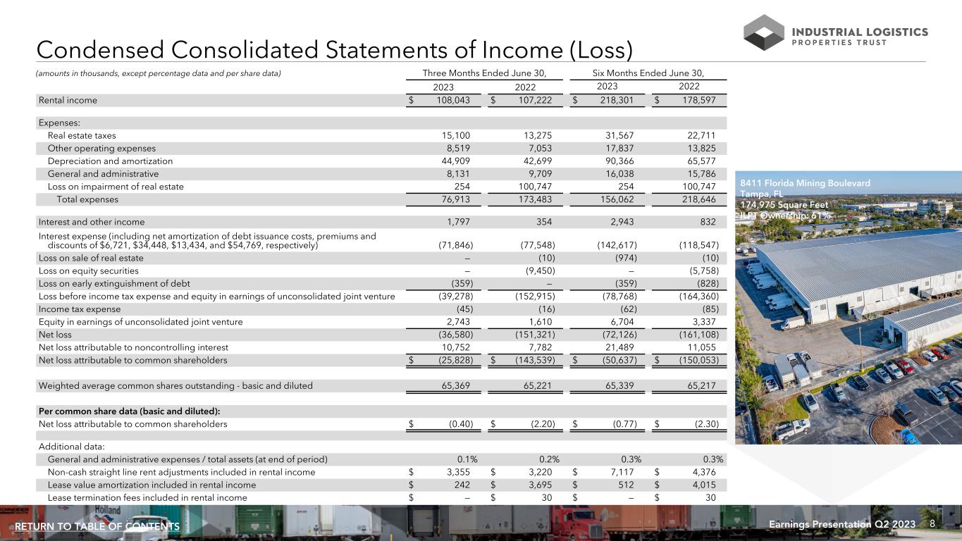Click the lease value amortization value "3,695"
962x541 pixels.
tap(542, 485)
